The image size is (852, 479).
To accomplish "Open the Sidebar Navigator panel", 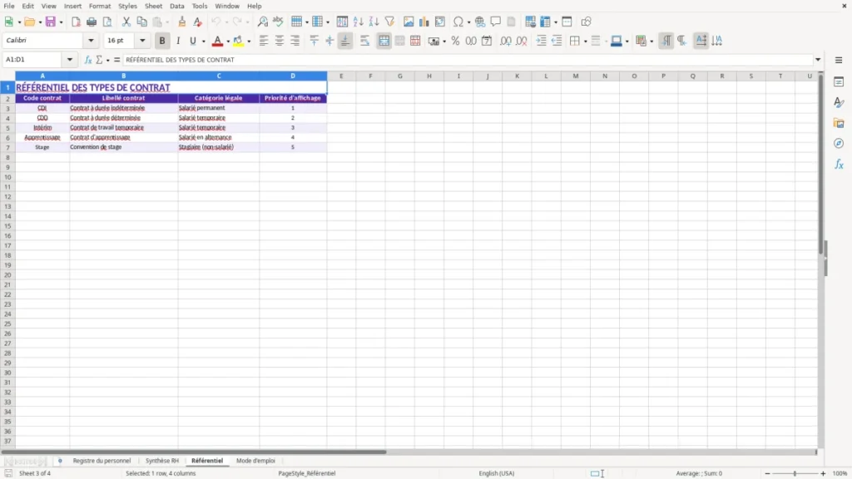I will pos(839,143).
